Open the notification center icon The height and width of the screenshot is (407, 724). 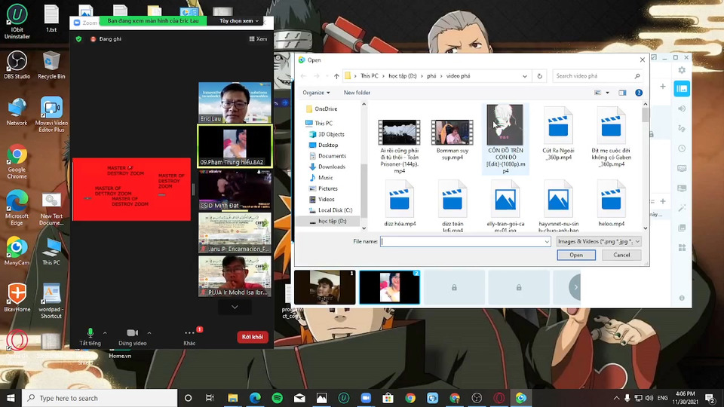(x=710, y=398)
